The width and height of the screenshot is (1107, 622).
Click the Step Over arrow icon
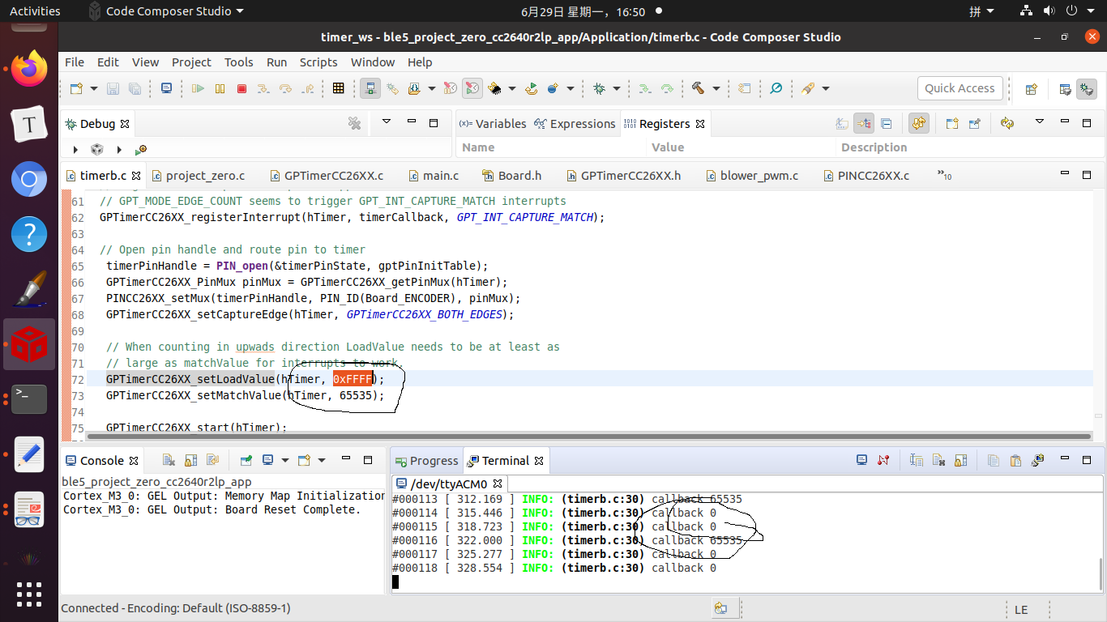click(x=285, y=89)
